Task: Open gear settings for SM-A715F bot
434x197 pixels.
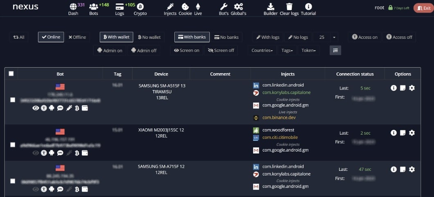Action: 412,169
